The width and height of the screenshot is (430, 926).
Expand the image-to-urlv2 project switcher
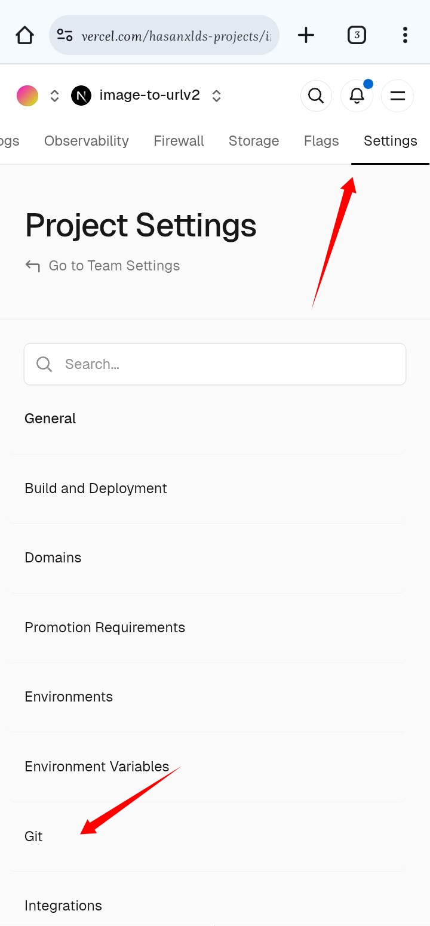click(217, 96)
